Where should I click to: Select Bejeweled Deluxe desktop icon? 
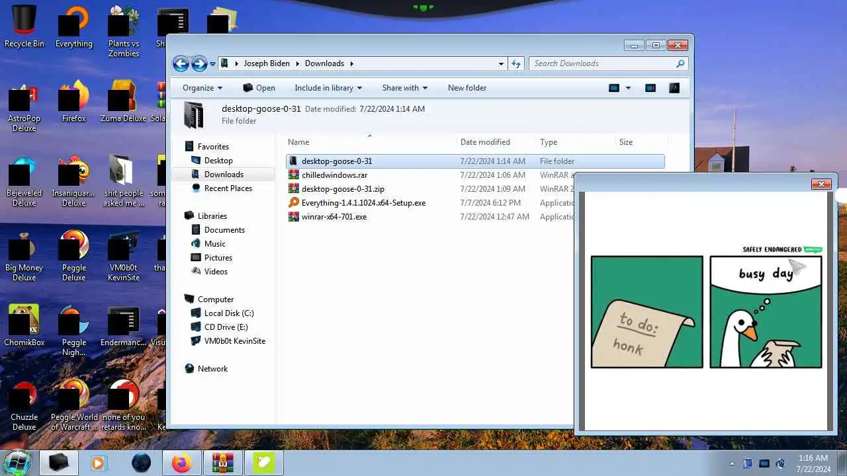click(24, 180)
